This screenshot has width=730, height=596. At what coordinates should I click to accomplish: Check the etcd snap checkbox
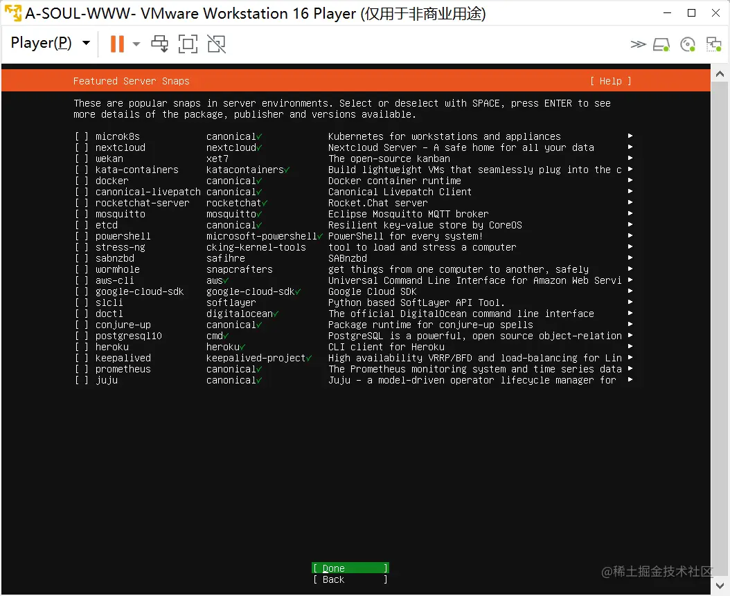[x=82, y=225]
